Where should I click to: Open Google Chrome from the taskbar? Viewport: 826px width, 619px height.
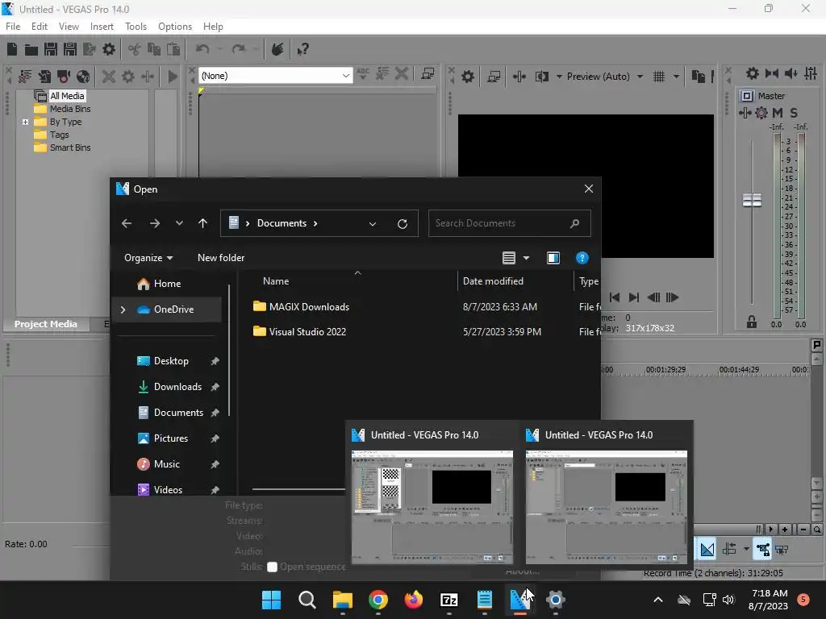(378, 600)
